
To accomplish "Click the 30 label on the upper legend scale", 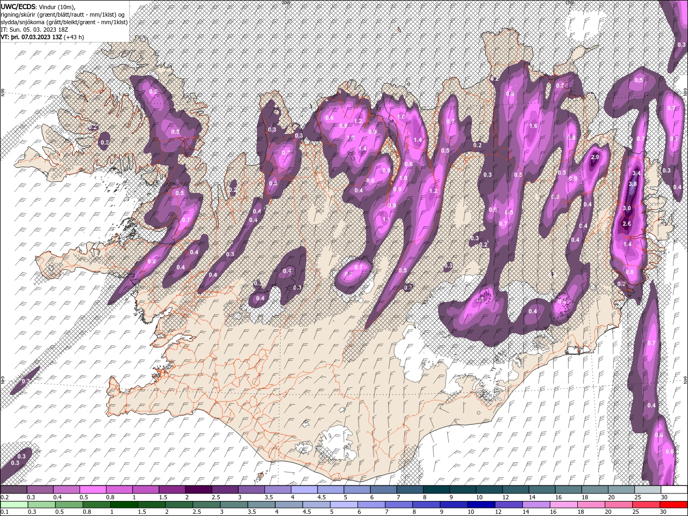I will point(665,497).
